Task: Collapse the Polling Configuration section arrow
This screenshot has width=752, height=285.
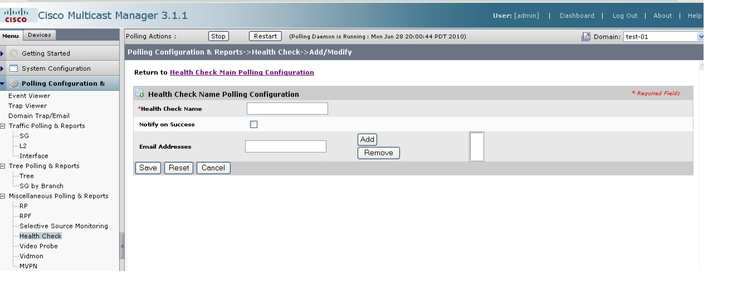Action: [x=2, y=83]
